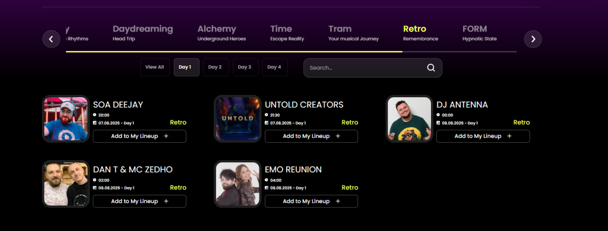This screenshot has height=231, width=608.
Task: Click plus icon in DAN T & MC ZEDHO button
Action: (x=166, y=201)
